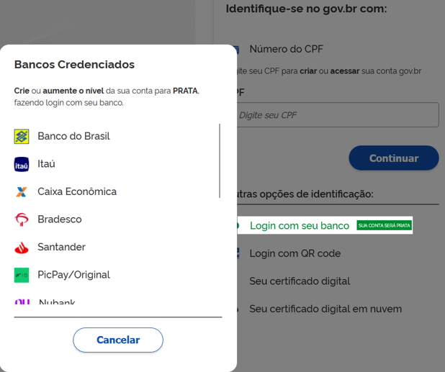The image size is (445, 372).
Task: Click the Itaú logo icon
Action: tap(22, 164)
